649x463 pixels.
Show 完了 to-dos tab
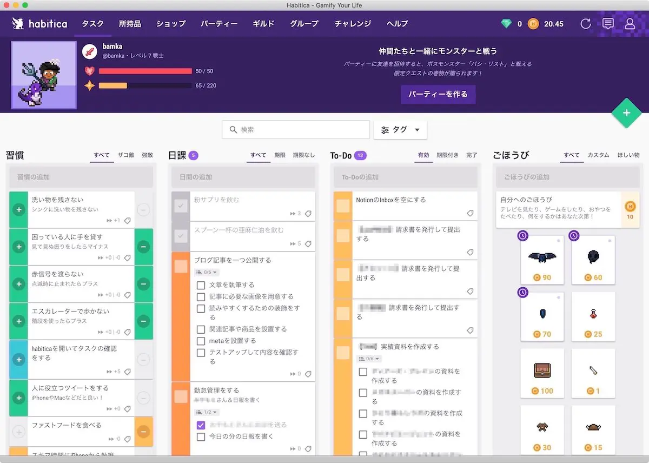coord(472,155)
